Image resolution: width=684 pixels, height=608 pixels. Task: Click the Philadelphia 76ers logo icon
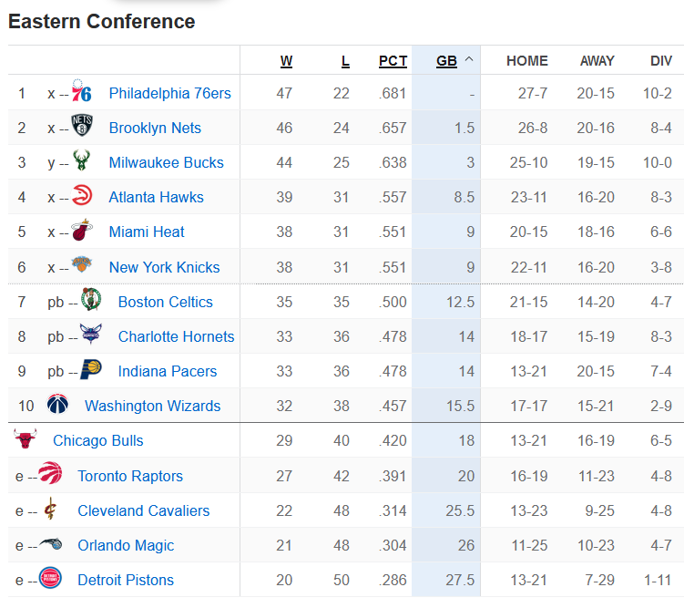pyautogui.click(x=82, y=91)
